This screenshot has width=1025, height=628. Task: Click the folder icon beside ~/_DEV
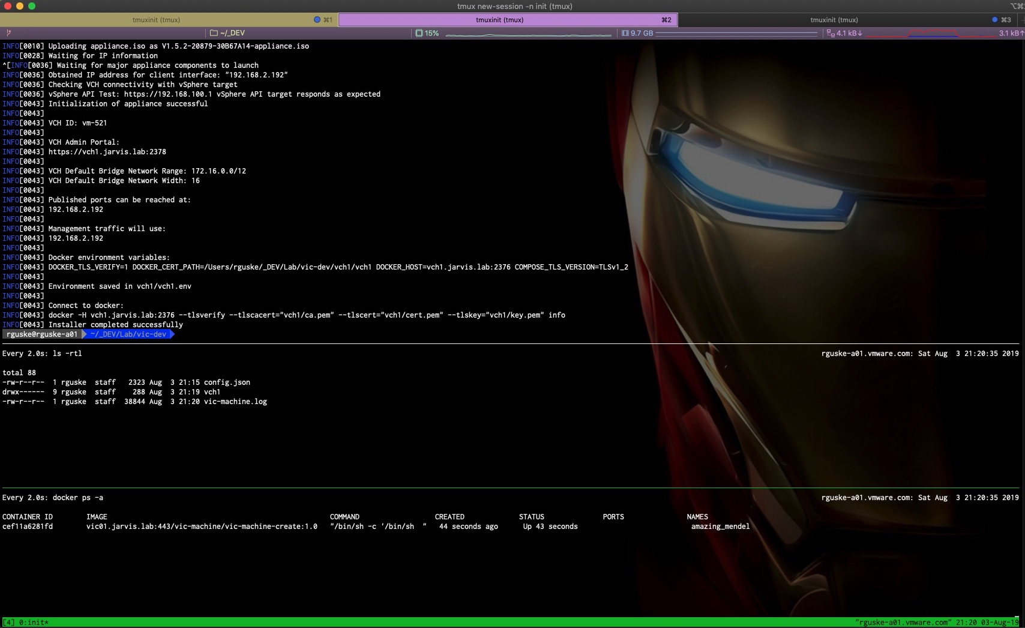click(214, 33)
